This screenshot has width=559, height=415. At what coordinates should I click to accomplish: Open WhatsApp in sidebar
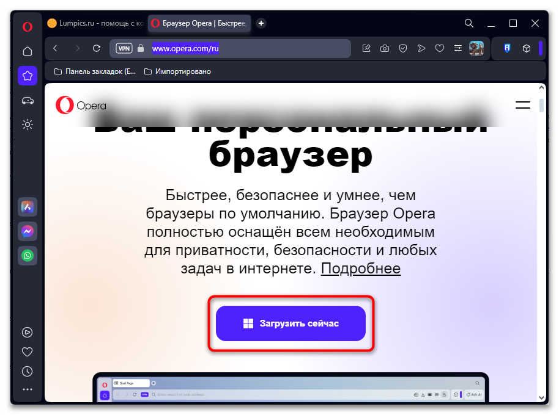(28, 256)
